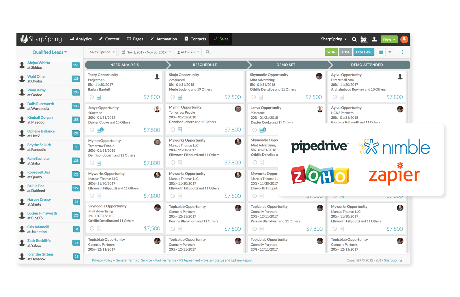Screen dimensions: 460x297
Task: Click clock icon on Skajo Opportunity card
Action: click(173, 97)
